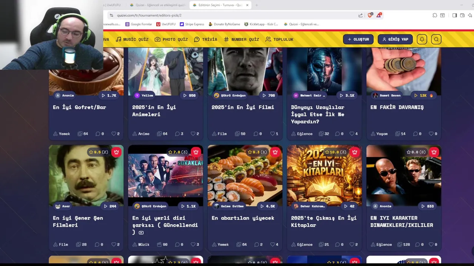Viewport: 474px width, 266px height.
Task: Open 'En İyi Gofret/Bar' tournament title
Action: pyautogui.click(x=79, y=107)
